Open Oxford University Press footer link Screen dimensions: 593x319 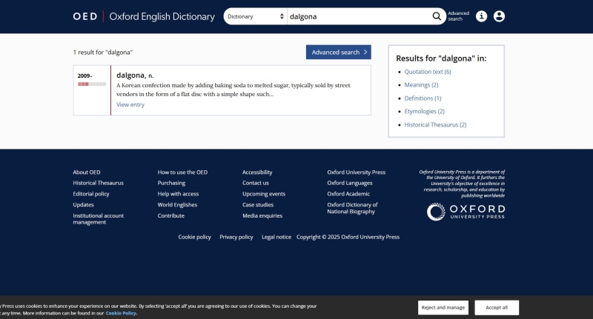click(x=356, y=172)
